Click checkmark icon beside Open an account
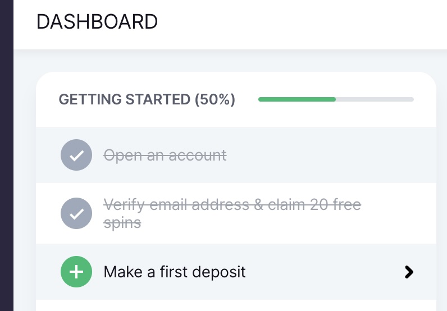This screenshot has height=311, width=447. click(x=76, y=155)
